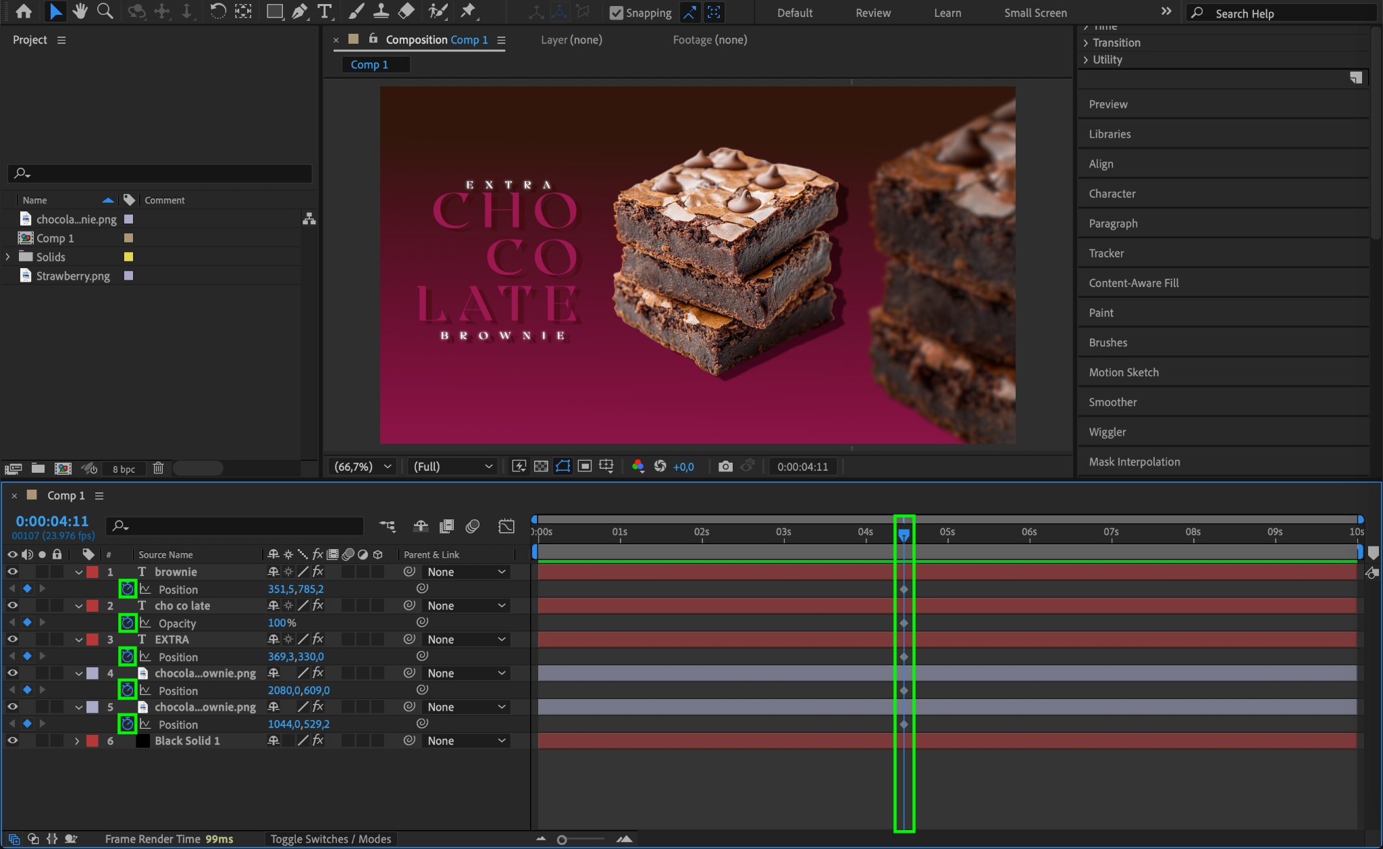The height and width of the screenshot is (849, 1383).
Task: Hide the Black Solid 1 layer
Action: [x=12, y=741]
